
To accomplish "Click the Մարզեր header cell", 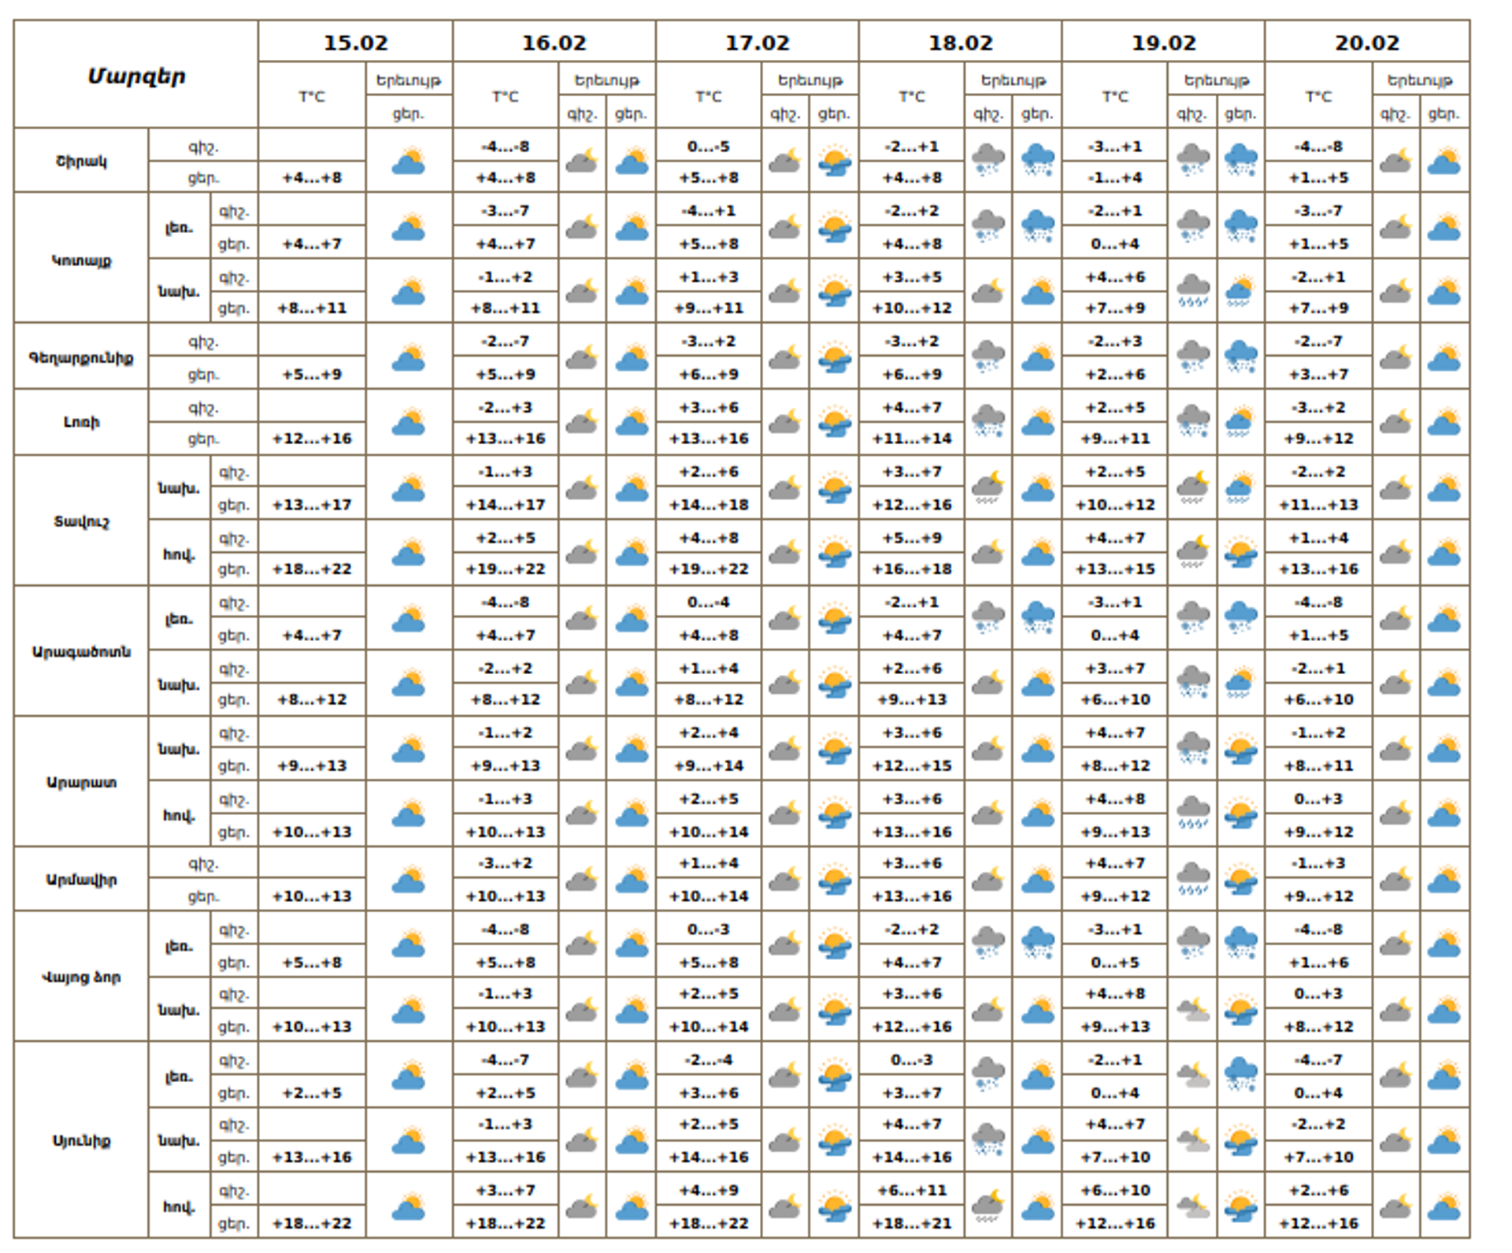I will [136, 76].
